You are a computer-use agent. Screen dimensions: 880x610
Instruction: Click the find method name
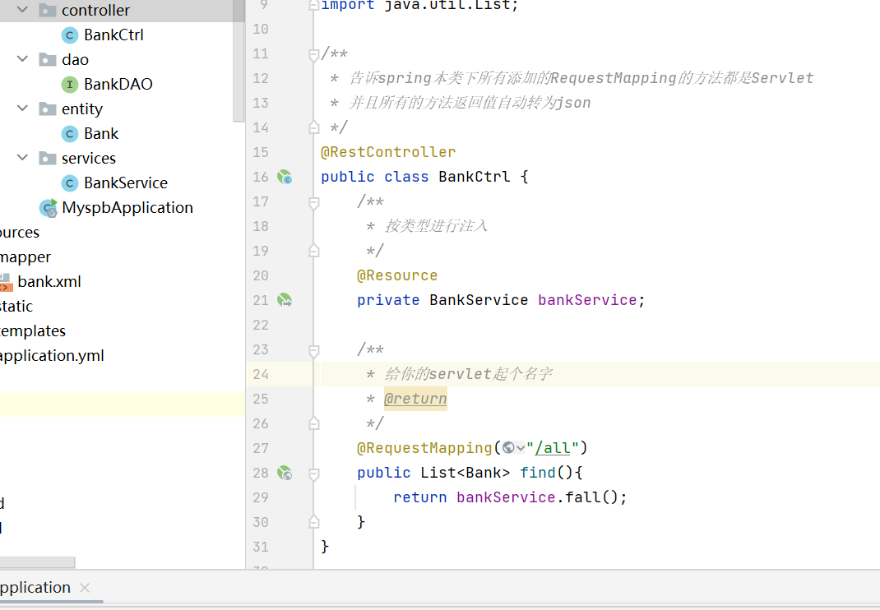[x=537, y=473]
